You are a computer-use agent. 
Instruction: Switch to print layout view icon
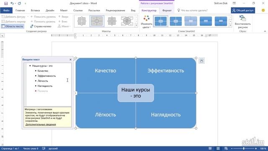tap(218, 148)
